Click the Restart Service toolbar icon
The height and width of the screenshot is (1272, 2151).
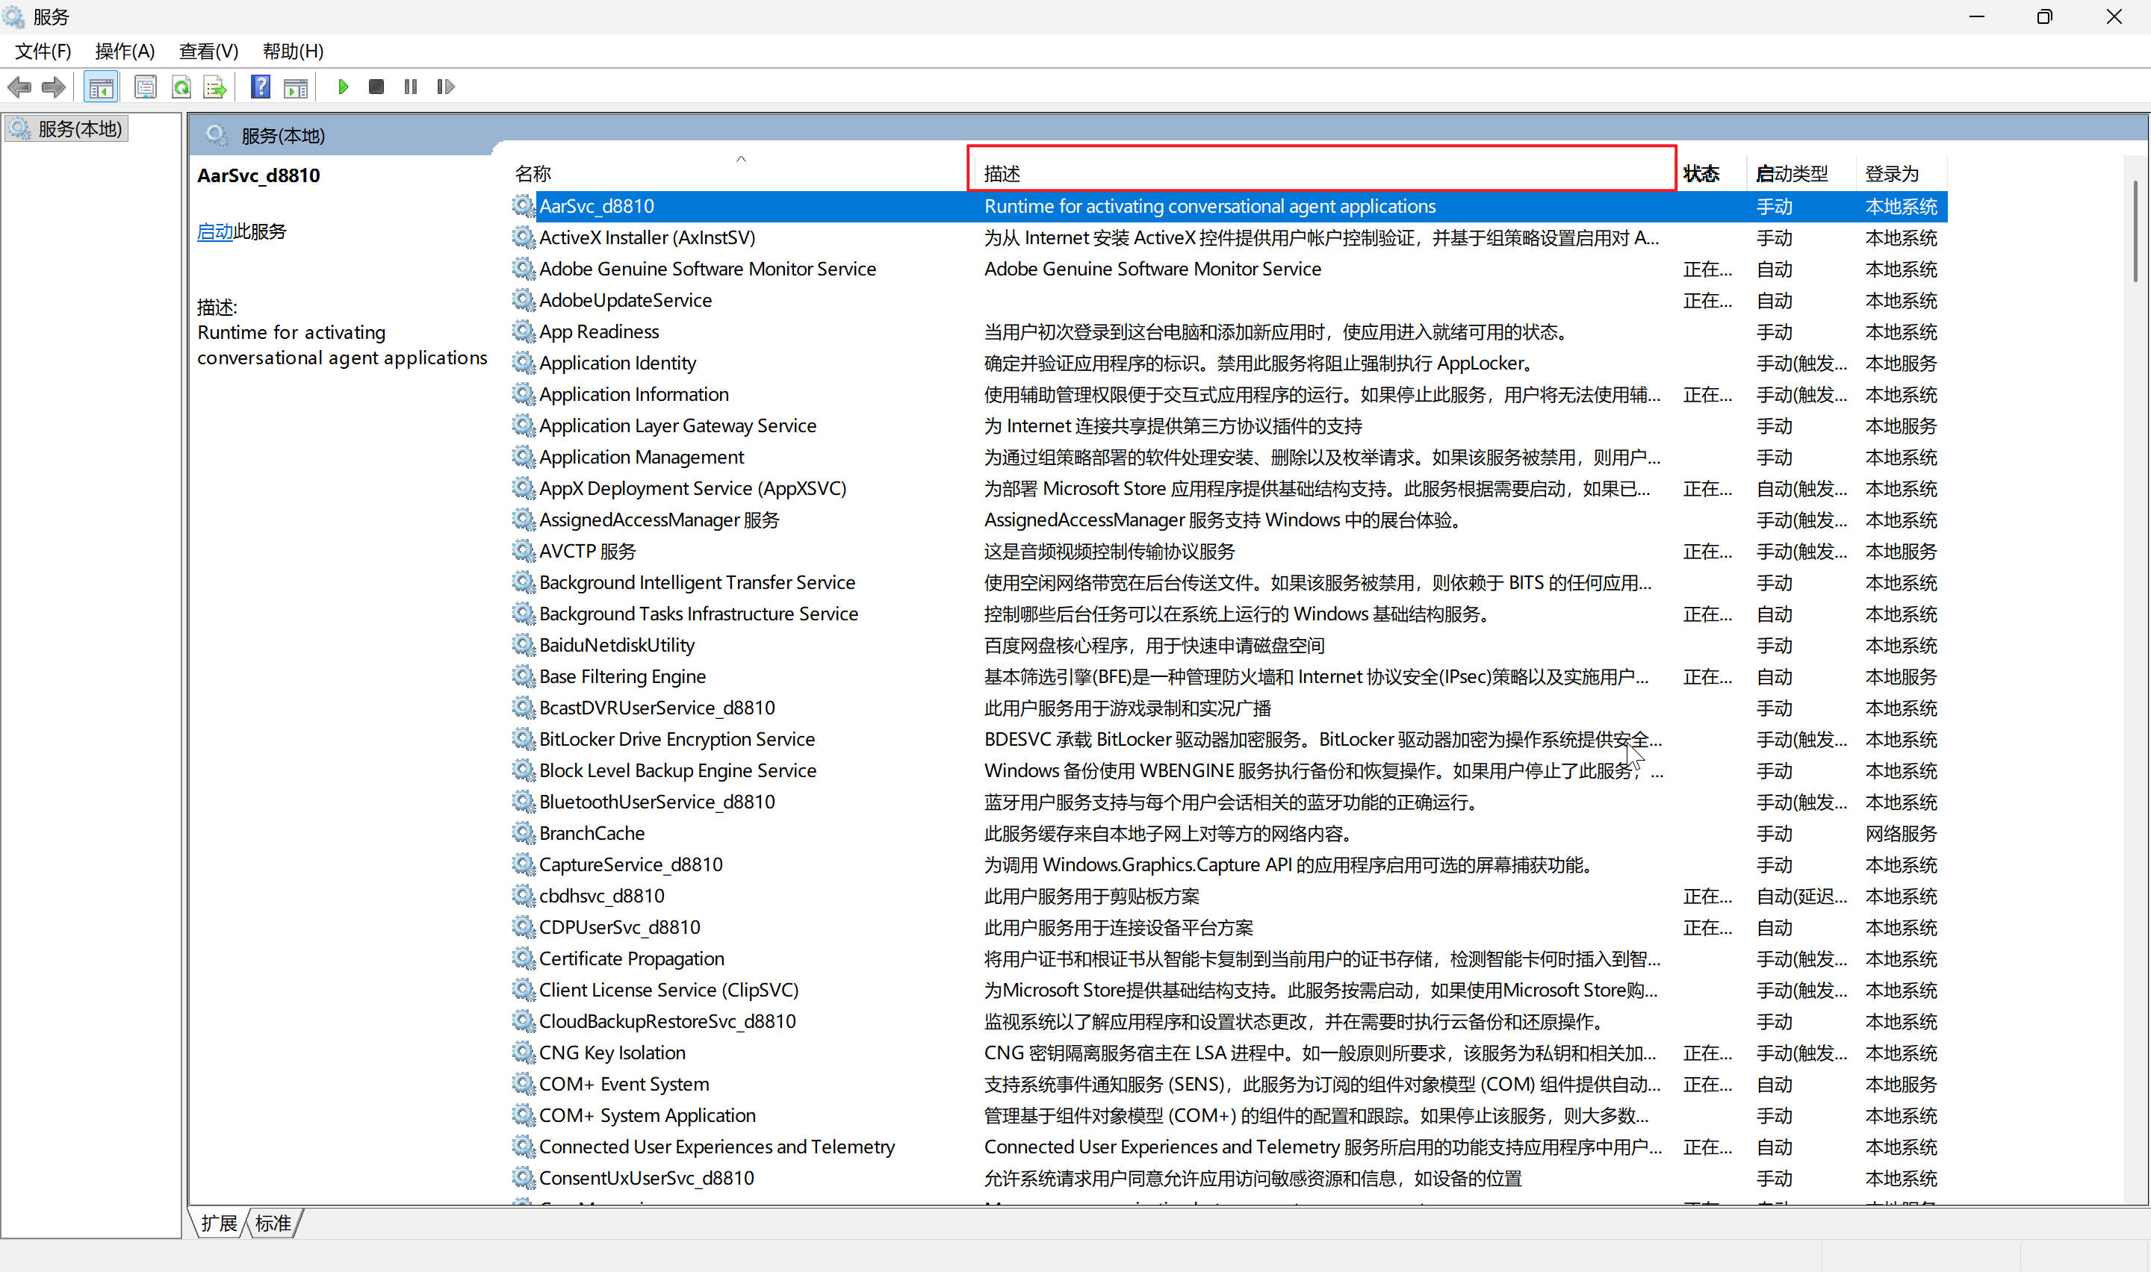445,87
